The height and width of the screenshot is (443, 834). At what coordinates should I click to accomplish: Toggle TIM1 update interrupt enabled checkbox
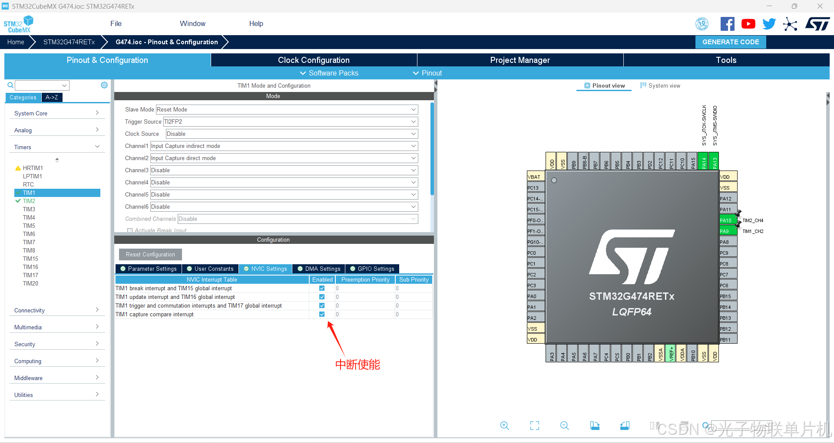click(322, 297)
